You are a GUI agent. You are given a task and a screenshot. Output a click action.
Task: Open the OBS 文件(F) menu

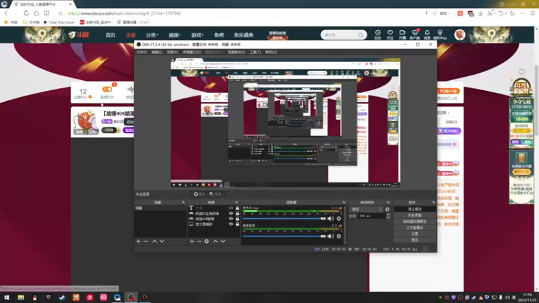pos(141,53)
